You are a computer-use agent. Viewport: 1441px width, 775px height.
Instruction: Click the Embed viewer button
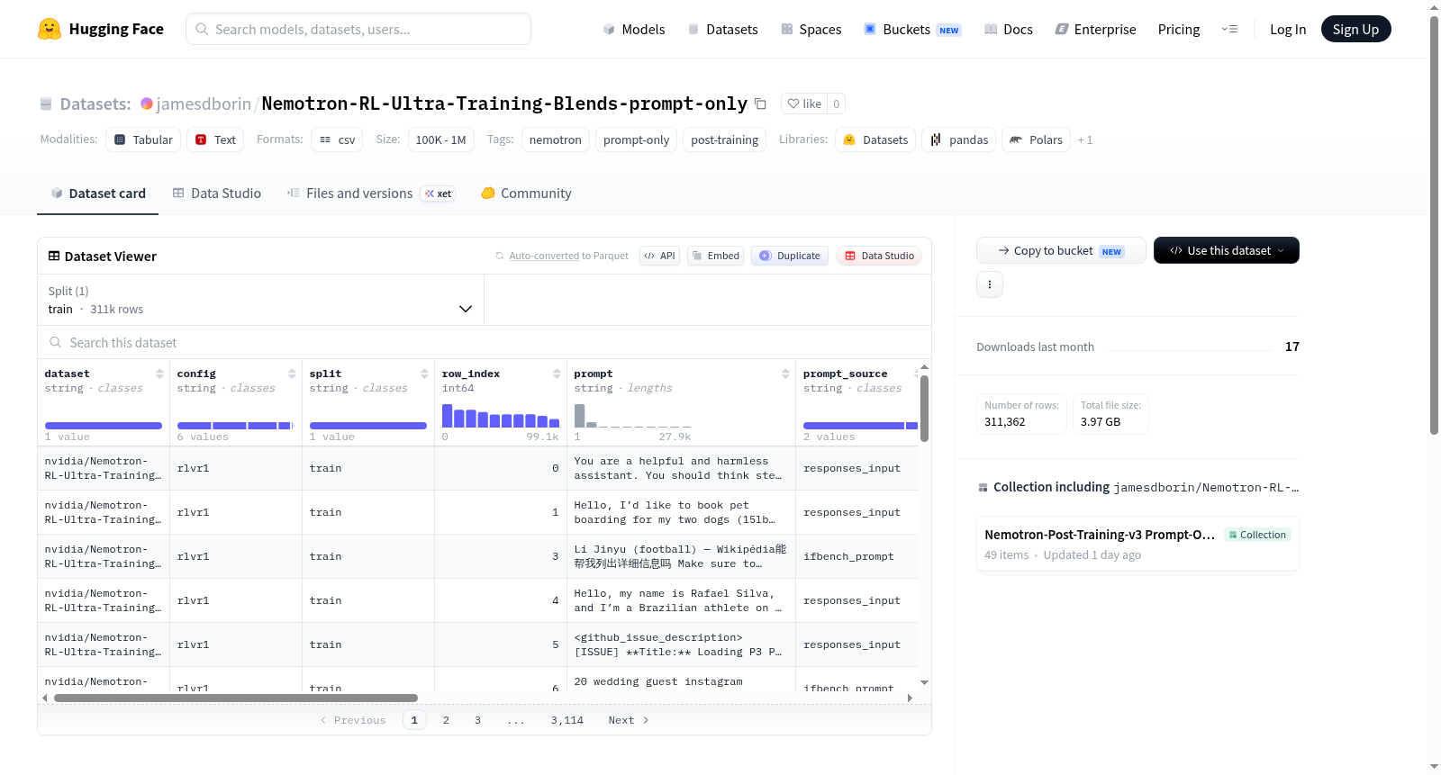pyautogui.click(x=715, y=256)
